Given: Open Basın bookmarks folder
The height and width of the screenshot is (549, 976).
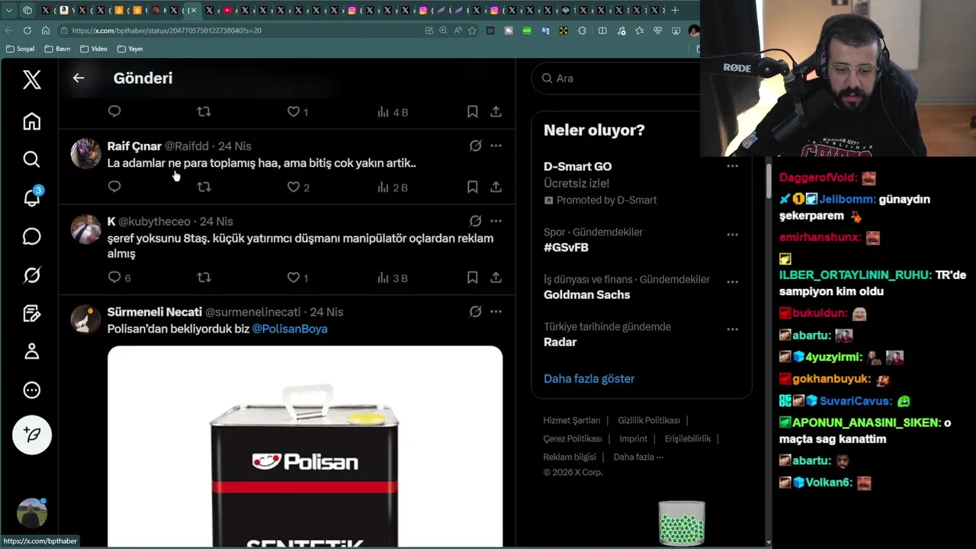Looking at the screenshot, I should point(57,49).
